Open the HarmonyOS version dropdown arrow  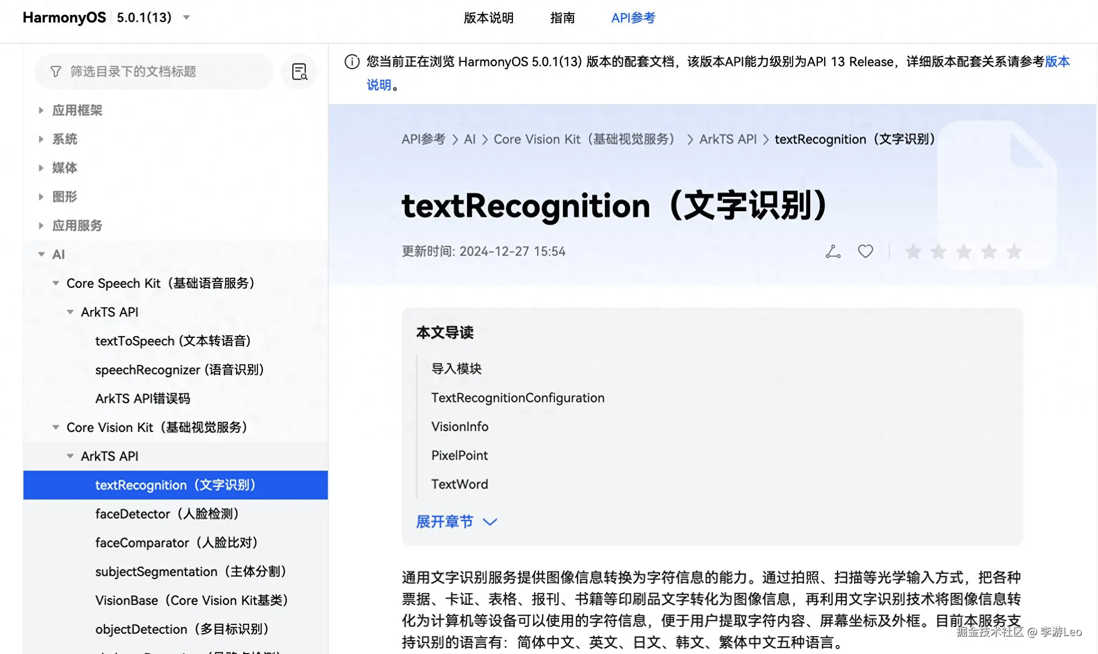pyautogui.click(x=186, y=18)
